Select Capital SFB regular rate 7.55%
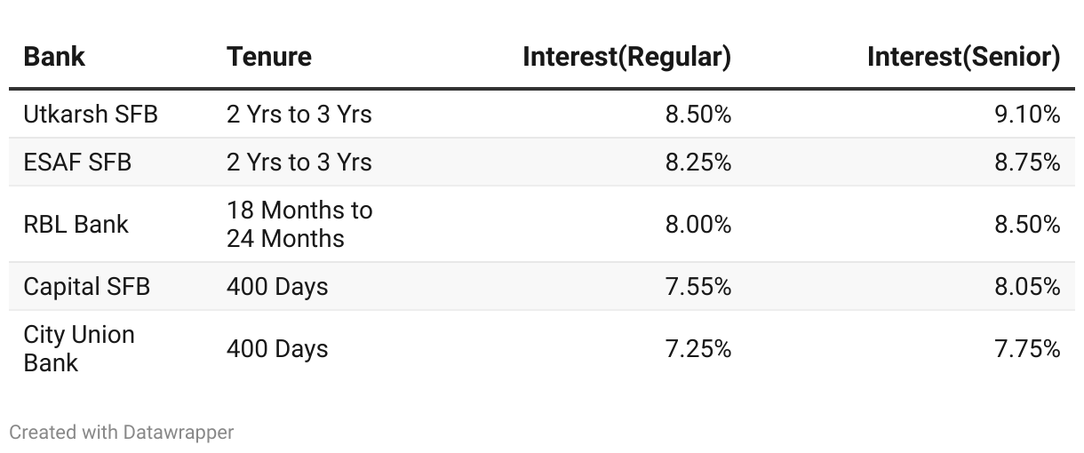Viewport: 1084px width, 453px height. coord(697,287)
